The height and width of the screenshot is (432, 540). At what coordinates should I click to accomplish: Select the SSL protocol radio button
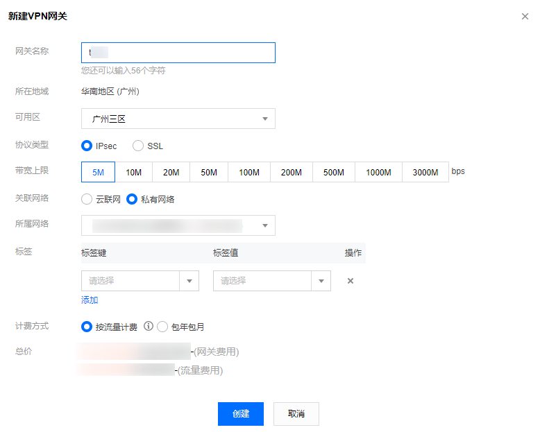click(x=138, y=146)
